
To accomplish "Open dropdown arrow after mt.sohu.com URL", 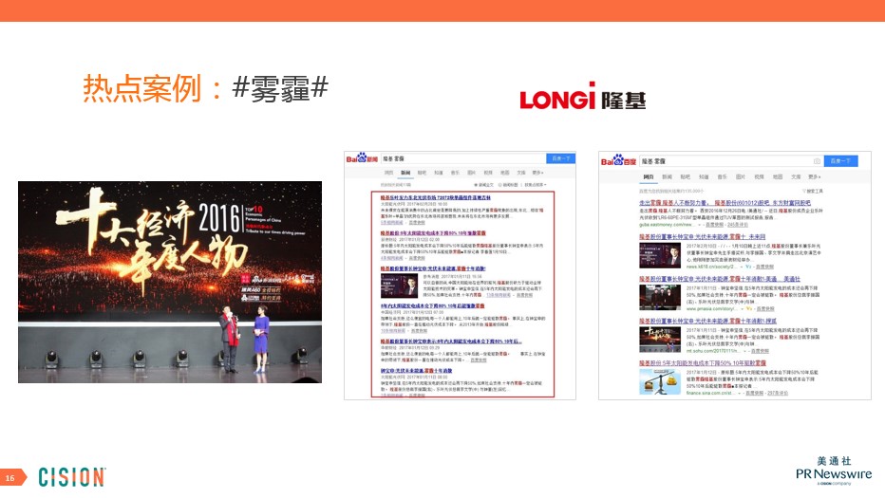I will point(746,351).
